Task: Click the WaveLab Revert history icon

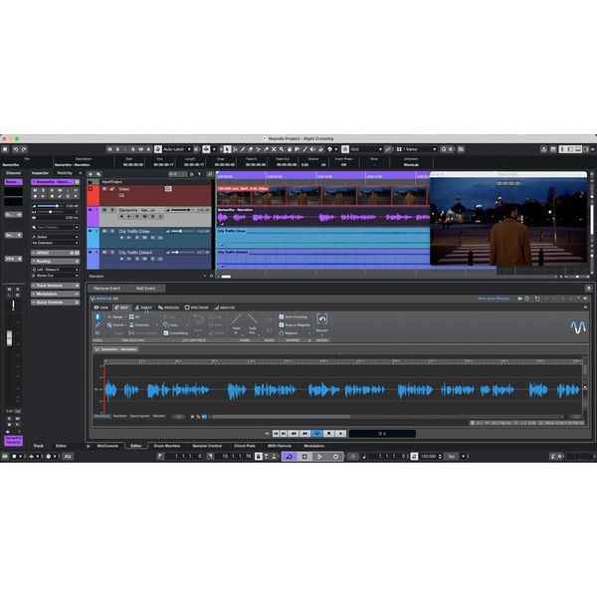Action: point(321,320)
